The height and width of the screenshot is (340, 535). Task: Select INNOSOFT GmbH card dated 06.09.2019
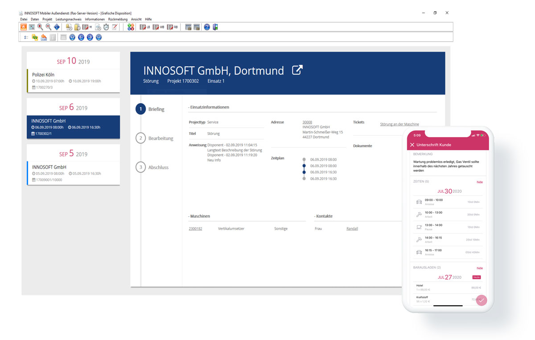click(73, 127)
